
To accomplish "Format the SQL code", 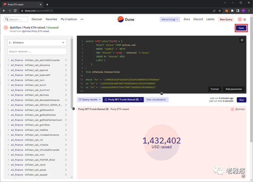I will tap(215, 89).
